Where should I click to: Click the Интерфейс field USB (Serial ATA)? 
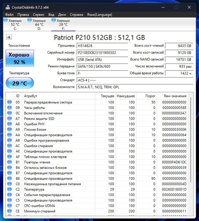click(x=102, y=59)
